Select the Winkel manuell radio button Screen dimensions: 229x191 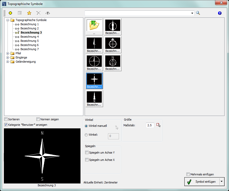pos(86,126)
